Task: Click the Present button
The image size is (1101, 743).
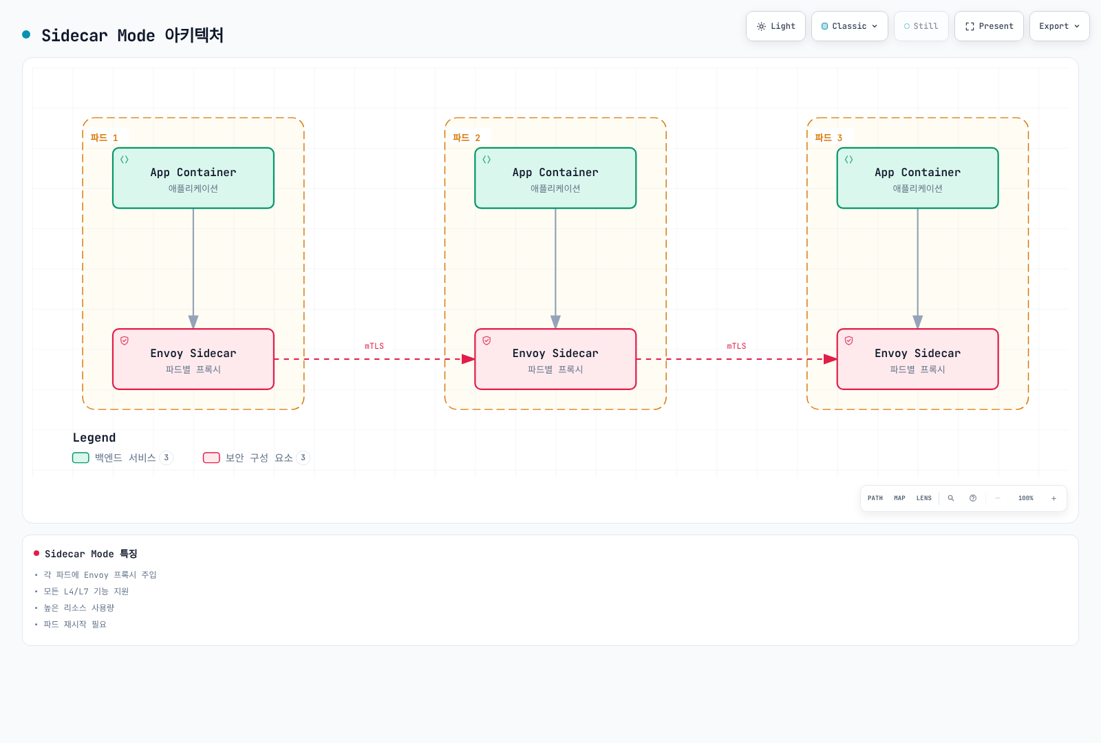Action: [989, 26]
